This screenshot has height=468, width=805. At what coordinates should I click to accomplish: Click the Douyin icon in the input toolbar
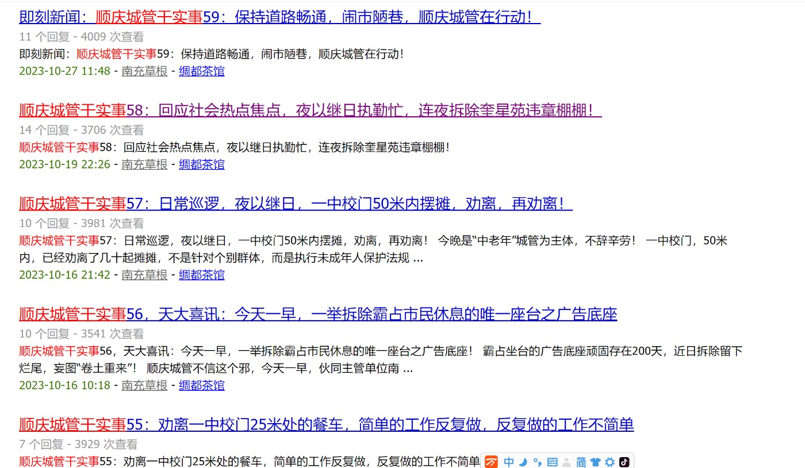624,462
